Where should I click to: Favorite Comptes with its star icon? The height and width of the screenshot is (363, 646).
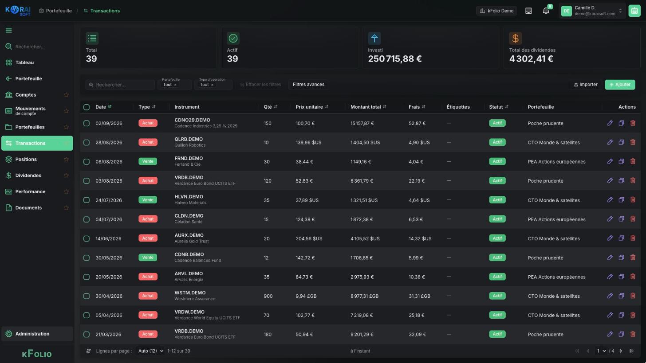pyautogui.click(x=66, y=95)
